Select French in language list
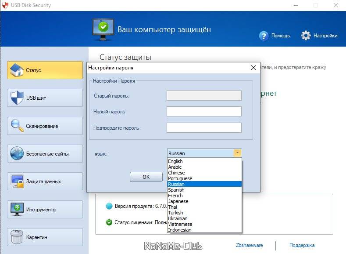Screen dimensions: 346x254 pyautogui.click(x=204, y=196)
